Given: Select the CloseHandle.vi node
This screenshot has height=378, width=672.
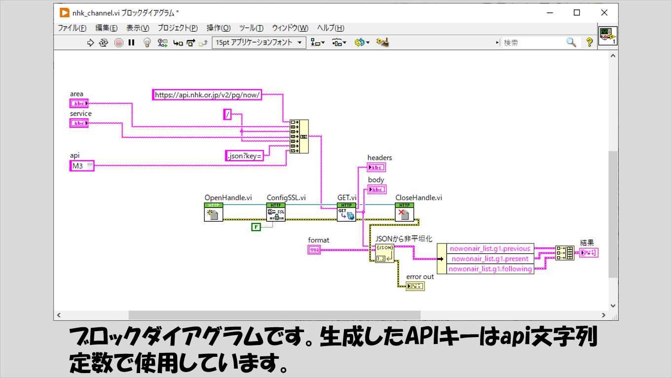Looking at the screenshot, I should pyautogui.click(x=405, y=212).
